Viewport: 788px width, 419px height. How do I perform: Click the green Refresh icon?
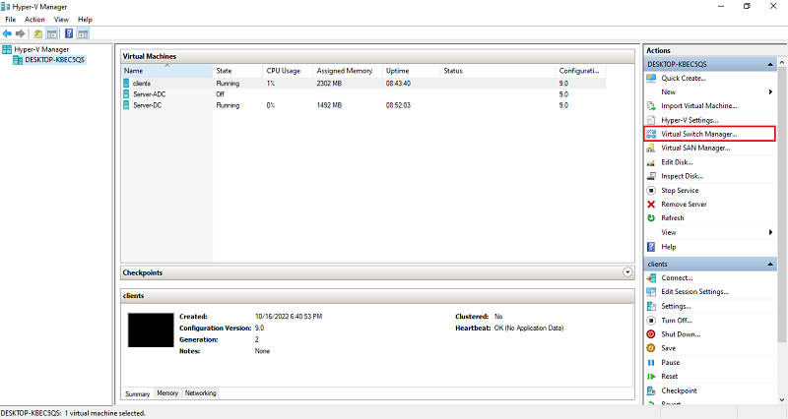point(651,218)
